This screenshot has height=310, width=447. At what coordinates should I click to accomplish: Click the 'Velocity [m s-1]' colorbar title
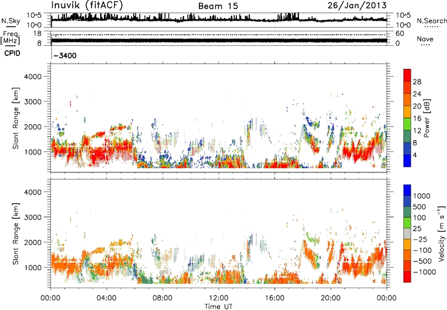click(x=441, y=233)
